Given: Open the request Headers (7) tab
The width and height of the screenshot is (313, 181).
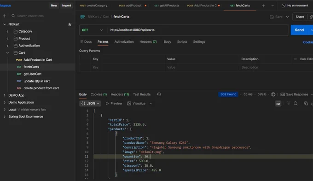Looking at the screenshot, I should pos(148,42).
